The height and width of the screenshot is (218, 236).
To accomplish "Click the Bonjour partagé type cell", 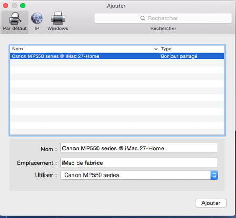I will pos(179,56).
